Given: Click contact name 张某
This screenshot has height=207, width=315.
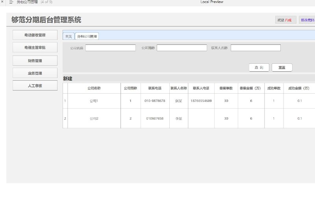Looking at the screenshot, I should click(179, 101).
